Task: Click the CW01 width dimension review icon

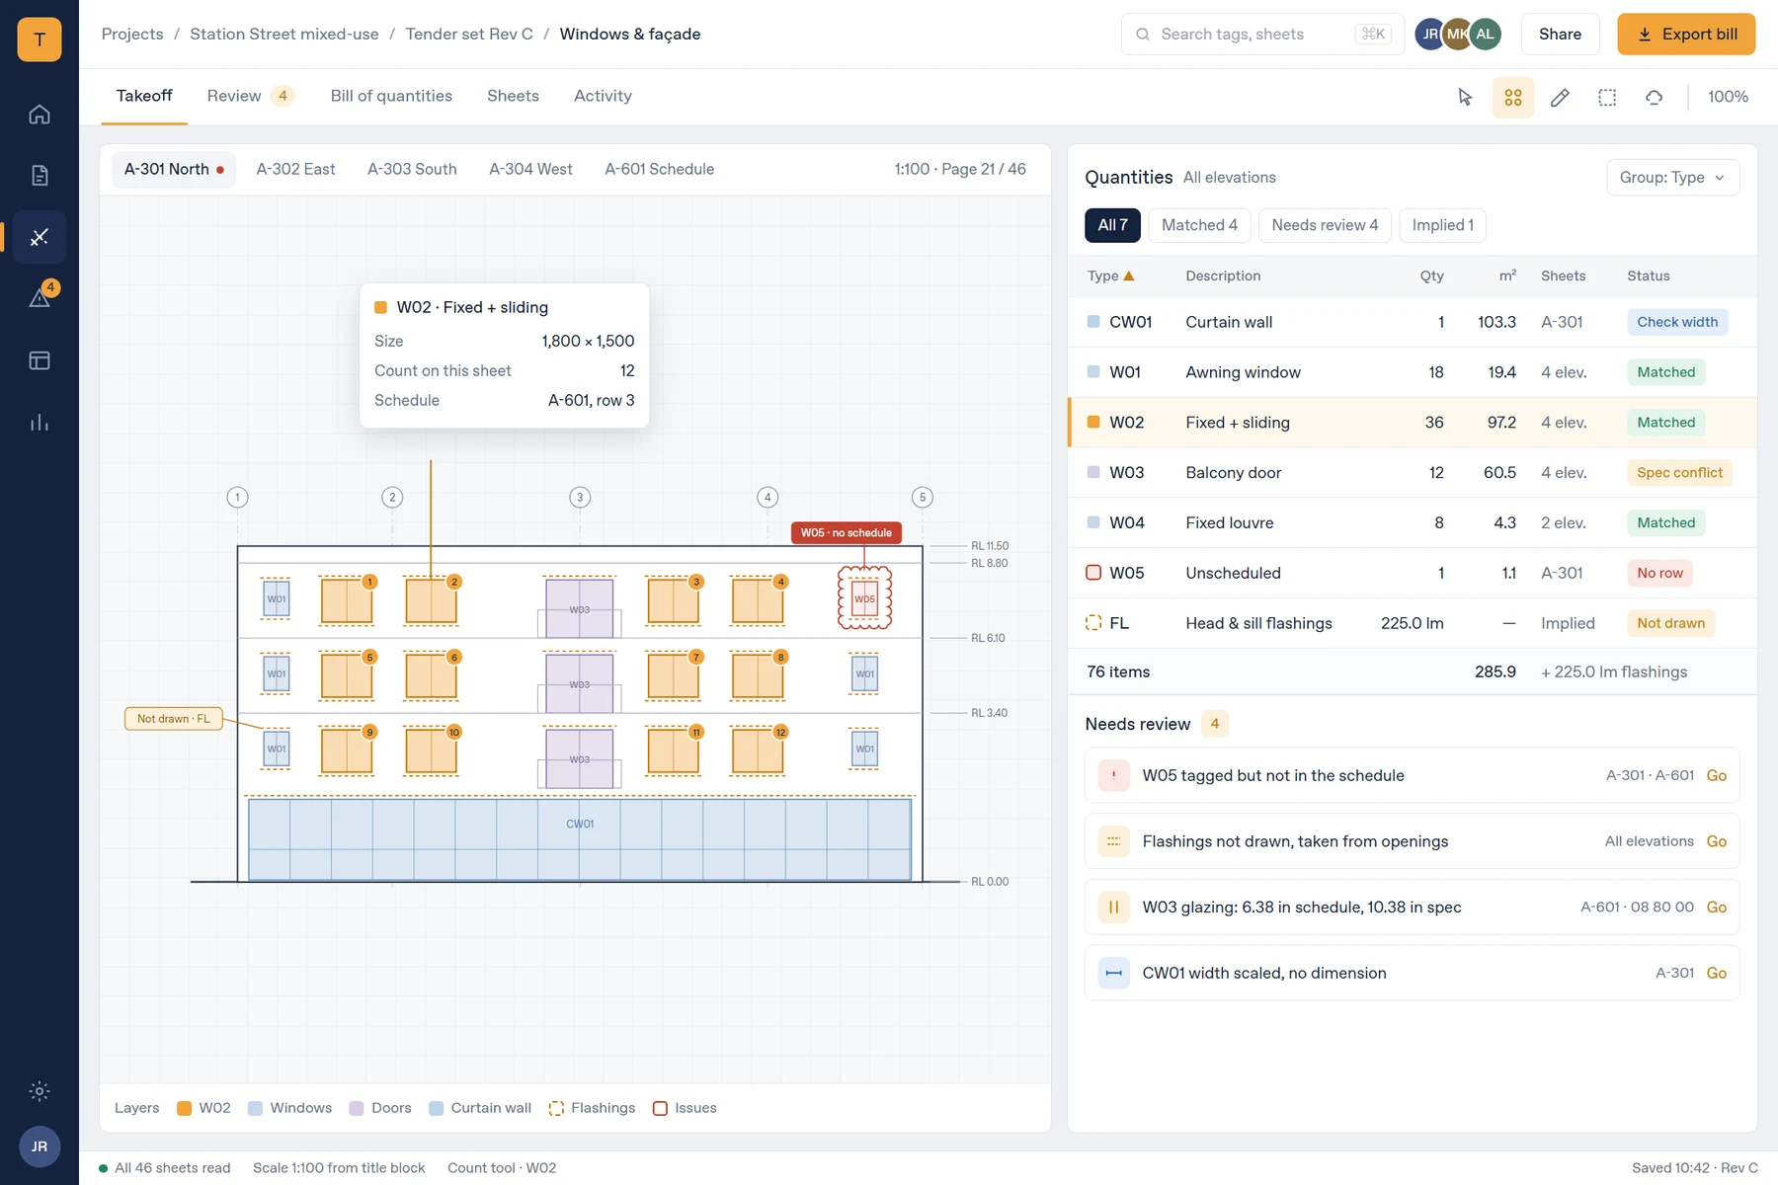Action: tap(1113, 973)
